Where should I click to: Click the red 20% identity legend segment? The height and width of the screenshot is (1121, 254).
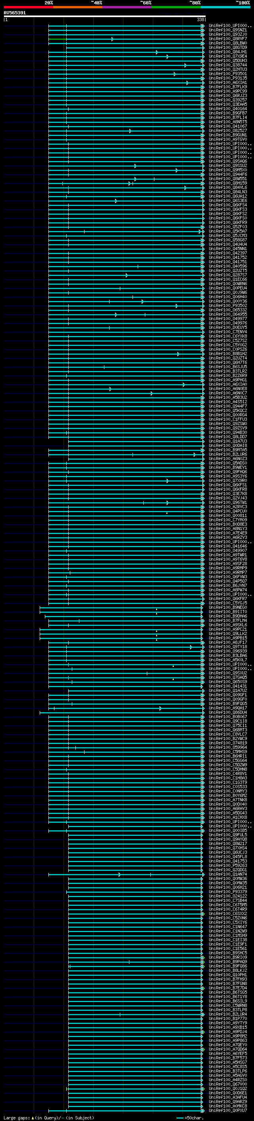click(29, 8)
